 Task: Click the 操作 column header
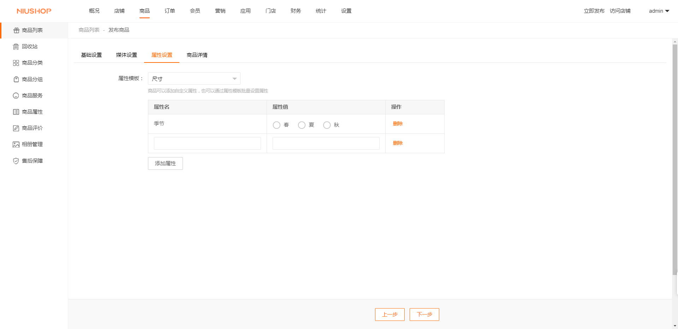[x=415, y=107]
